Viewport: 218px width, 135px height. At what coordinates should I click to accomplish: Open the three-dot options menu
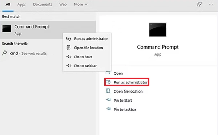click(x=211, y=4)
